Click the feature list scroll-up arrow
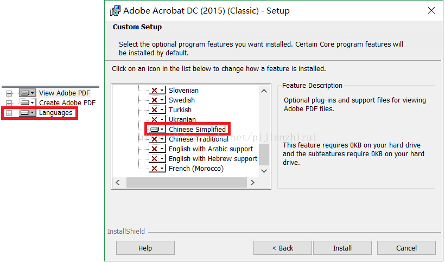445x263 pixels. tap(264, 91)
